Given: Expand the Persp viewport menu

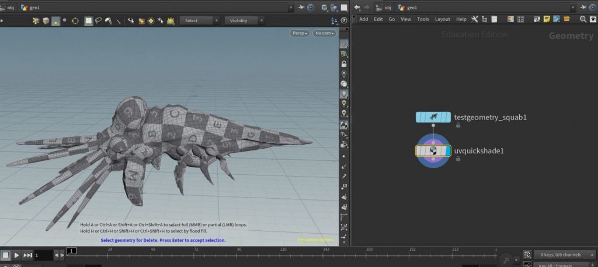Looking at the screenshot, I should (x=300, y=33).
